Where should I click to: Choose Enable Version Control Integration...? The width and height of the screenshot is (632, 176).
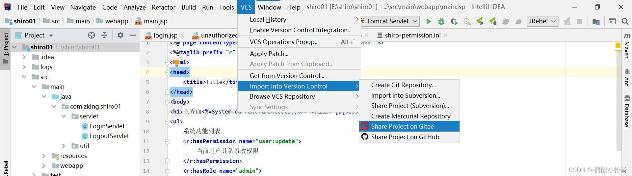click(x=299, y=30)
